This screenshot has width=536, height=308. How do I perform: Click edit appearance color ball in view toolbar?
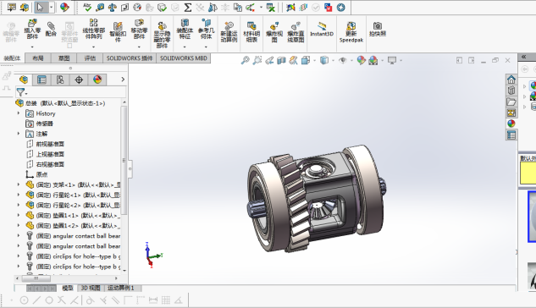click(x=361, y=60)
